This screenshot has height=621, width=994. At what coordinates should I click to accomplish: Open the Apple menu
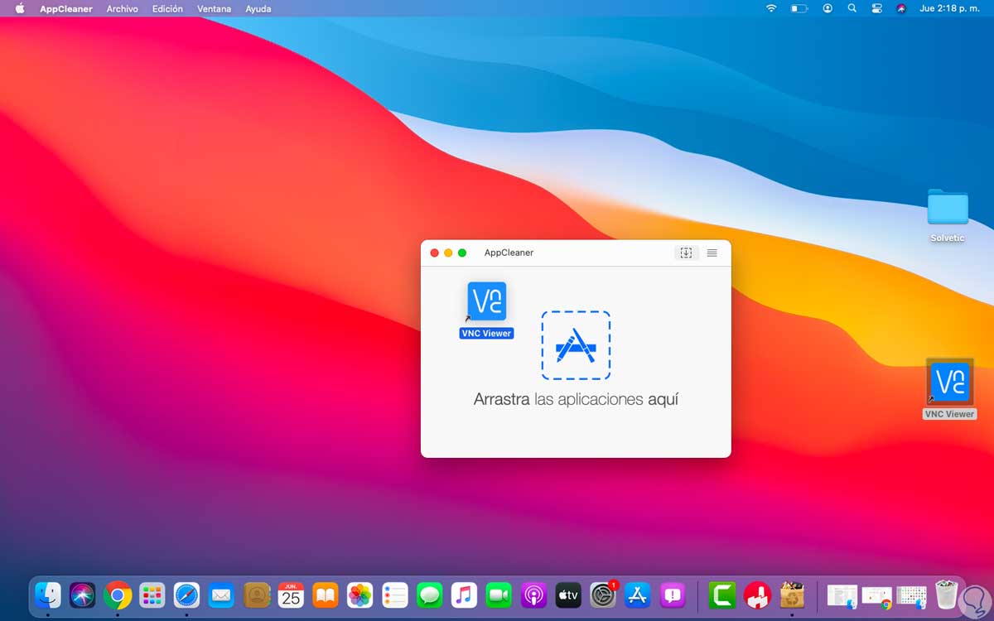[20, 8]
